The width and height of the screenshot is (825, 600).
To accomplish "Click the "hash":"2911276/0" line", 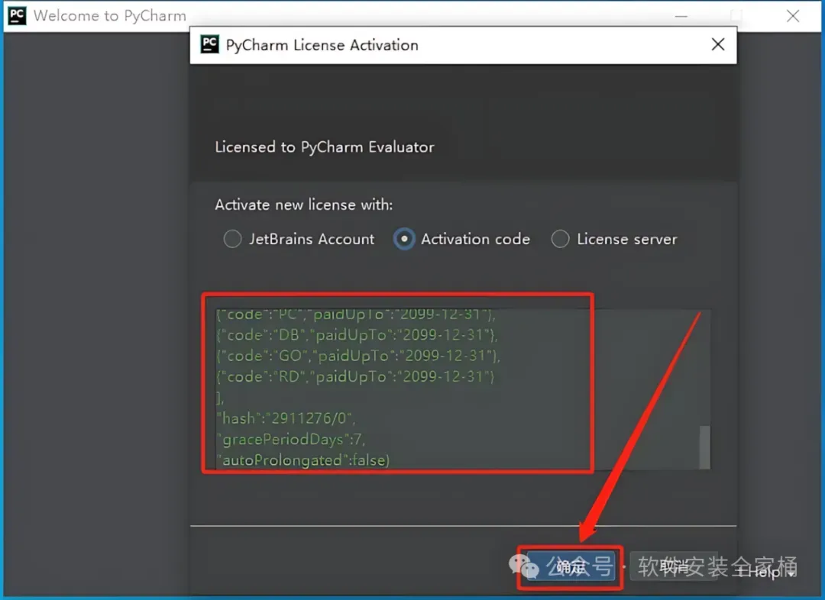I will point(286,418).
